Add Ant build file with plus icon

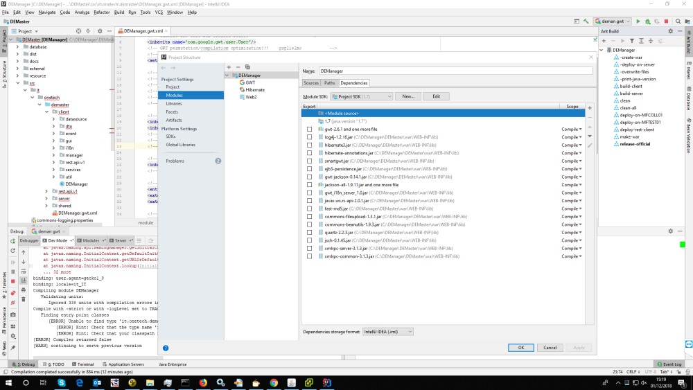click(x=604, y=41)
